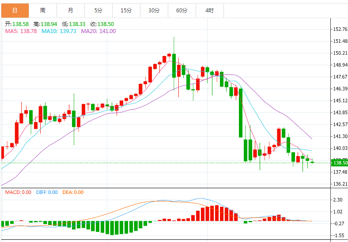Click the tall green candle at the peak
348x242 pixels.
(174, 66)
